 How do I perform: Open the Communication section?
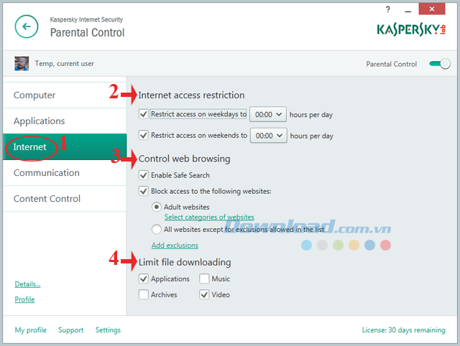[x=65, y=173]
